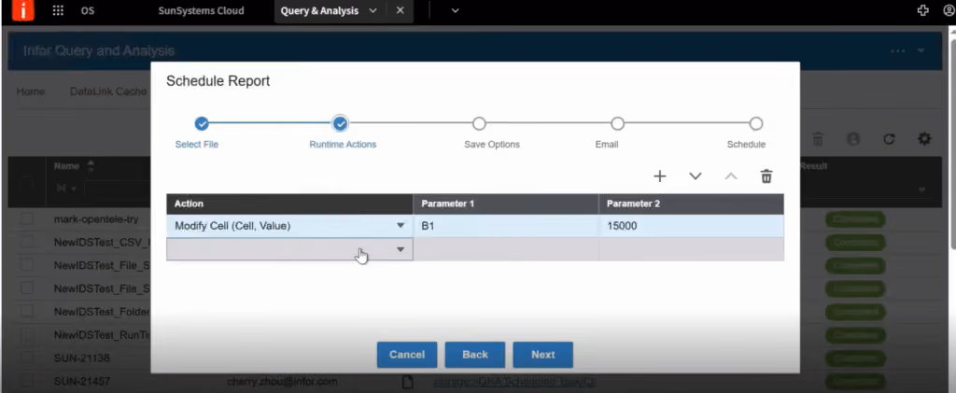This screenshot has height=393, width=956.
Task: Click the Select File step label
Action: pos(196,145)
